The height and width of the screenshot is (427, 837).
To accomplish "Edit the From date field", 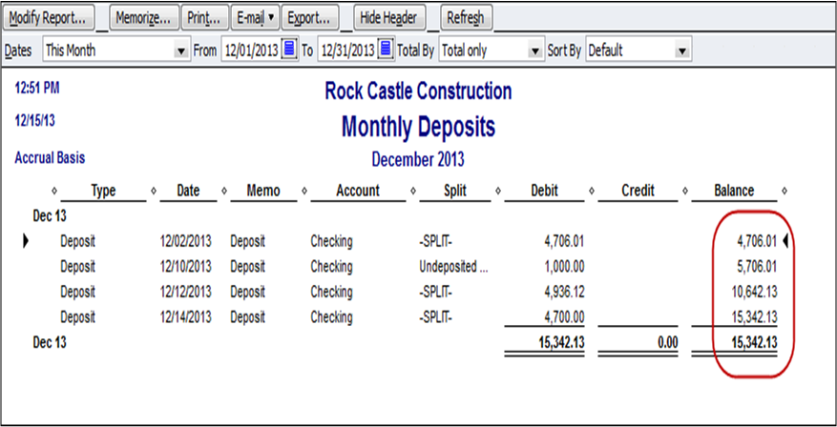I will (x=251, y=51).
